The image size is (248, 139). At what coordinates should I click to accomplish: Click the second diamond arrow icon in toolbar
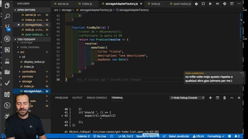[x=225, y=3]
